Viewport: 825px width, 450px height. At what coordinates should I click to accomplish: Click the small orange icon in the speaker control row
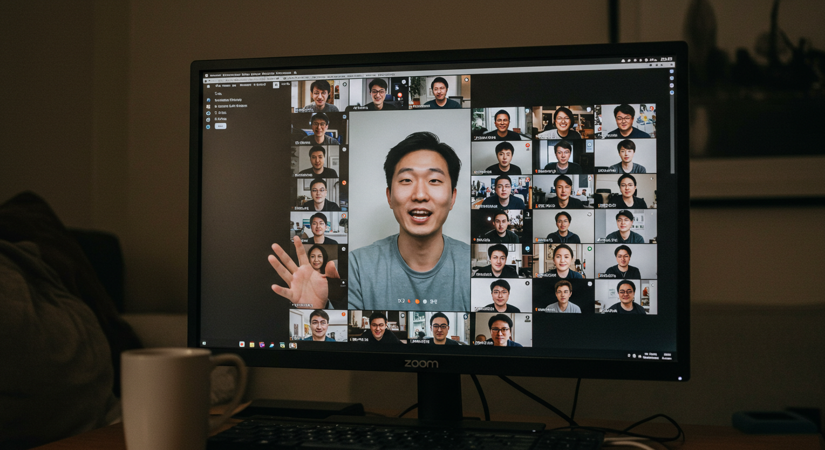tap(409, 301)
